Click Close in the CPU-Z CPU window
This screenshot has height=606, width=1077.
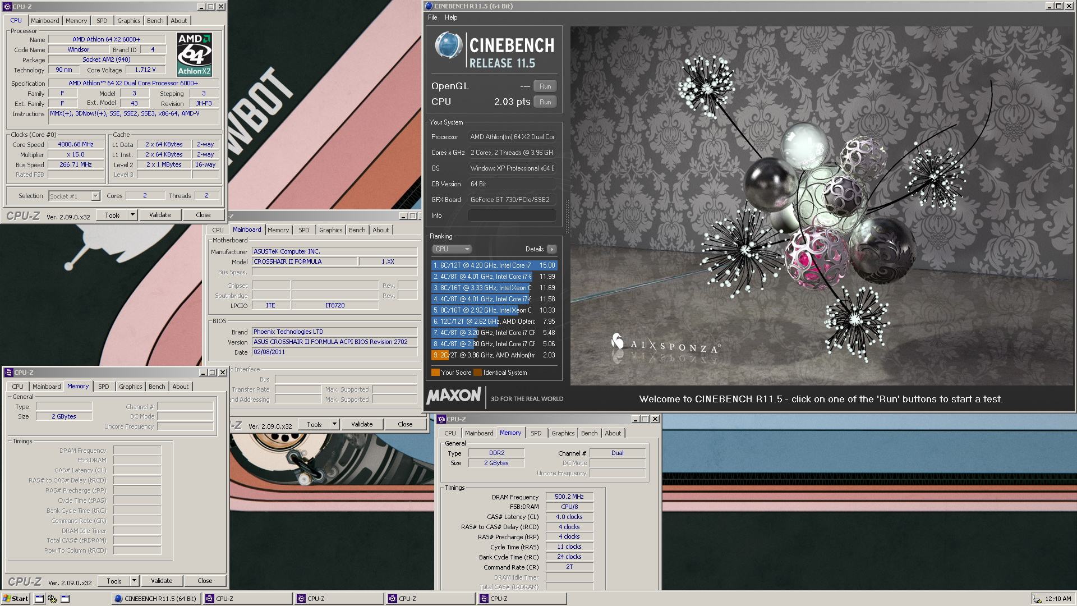pyautogui.click(x=203, y=215)
